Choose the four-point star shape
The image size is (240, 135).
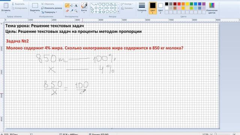coord(96,12)
